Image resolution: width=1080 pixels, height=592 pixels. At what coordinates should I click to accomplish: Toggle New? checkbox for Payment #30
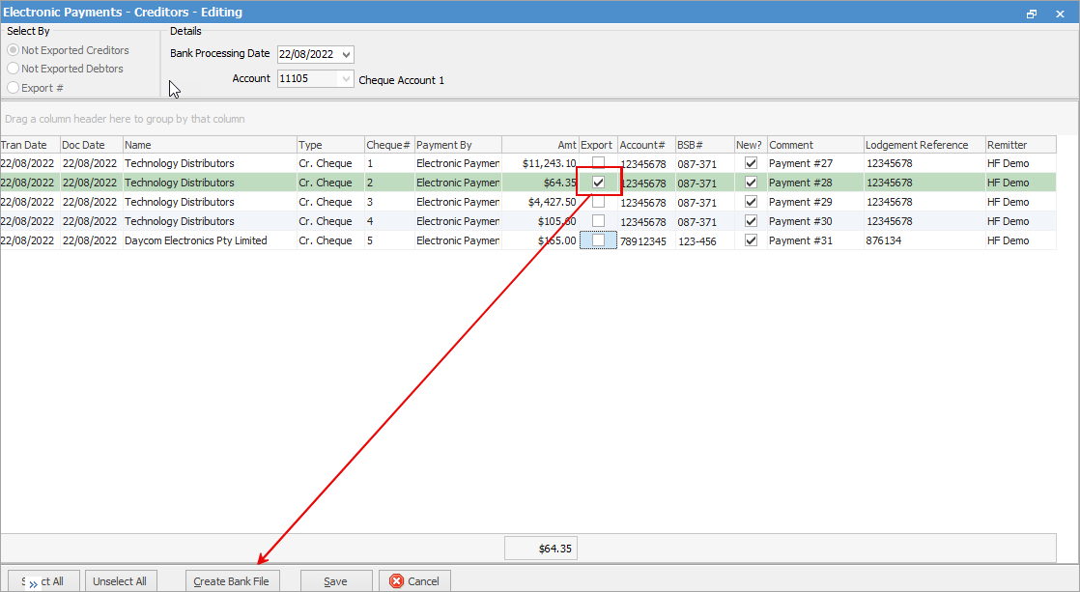point(751,221)
